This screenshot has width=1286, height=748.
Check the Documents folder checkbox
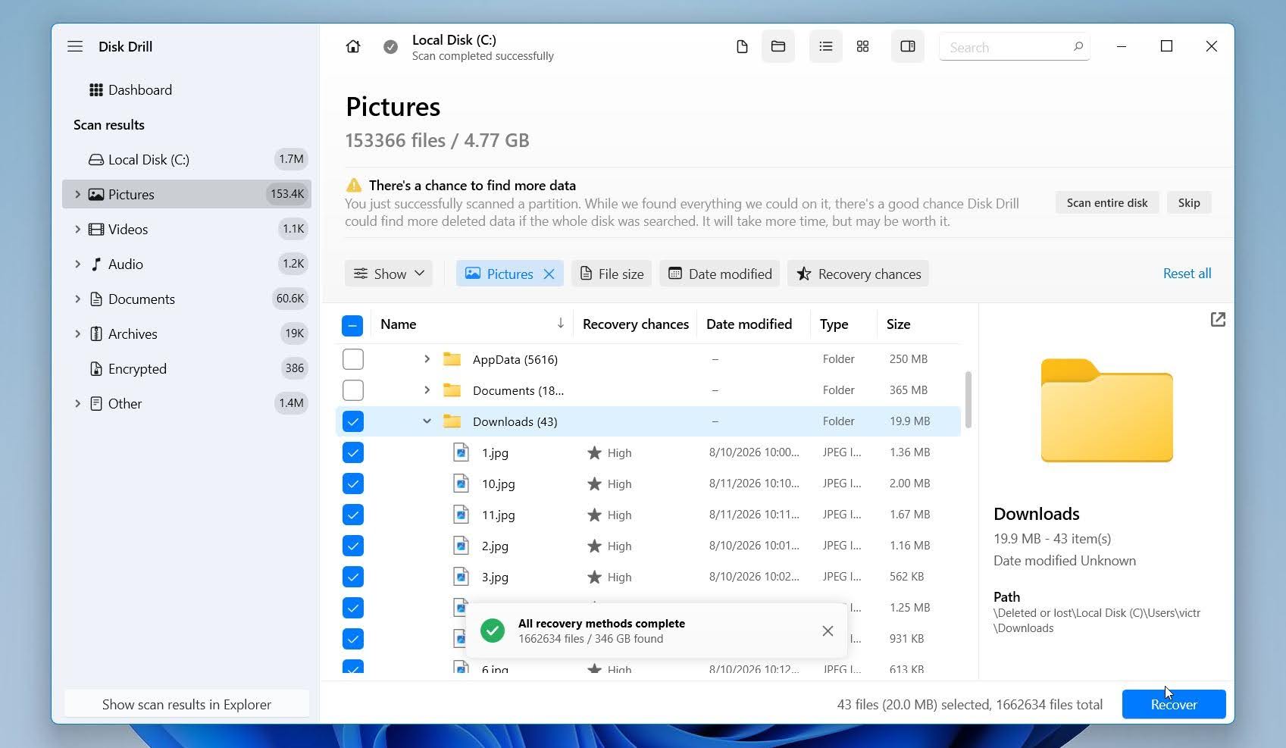click(353, 390)
